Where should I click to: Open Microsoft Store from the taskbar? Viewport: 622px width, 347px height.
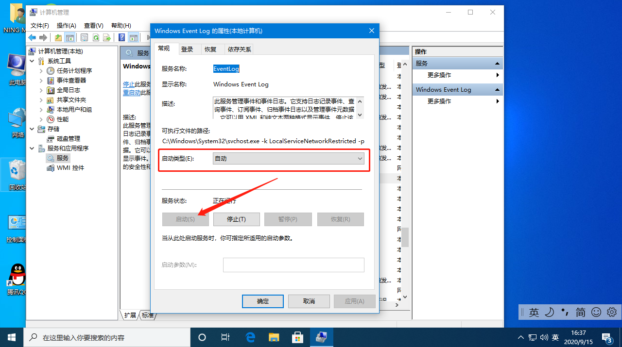point(297,337)
